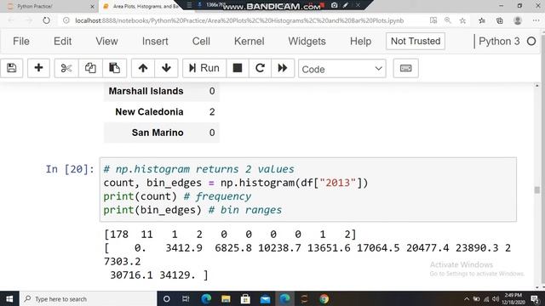
Task: Copy selected cells icon
Action: 90,68
